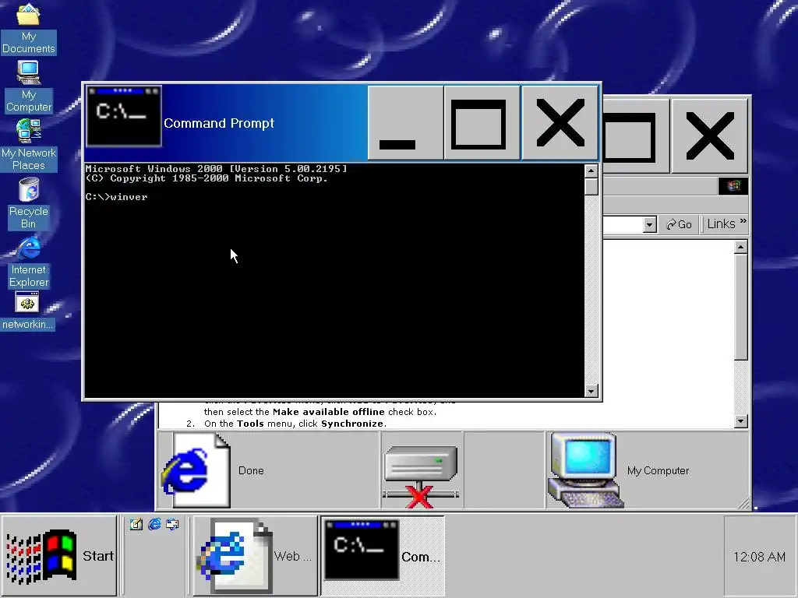Click the My Computer zone label in status bar
Screen dimensions: 798x598
click(x=658, y=470)
